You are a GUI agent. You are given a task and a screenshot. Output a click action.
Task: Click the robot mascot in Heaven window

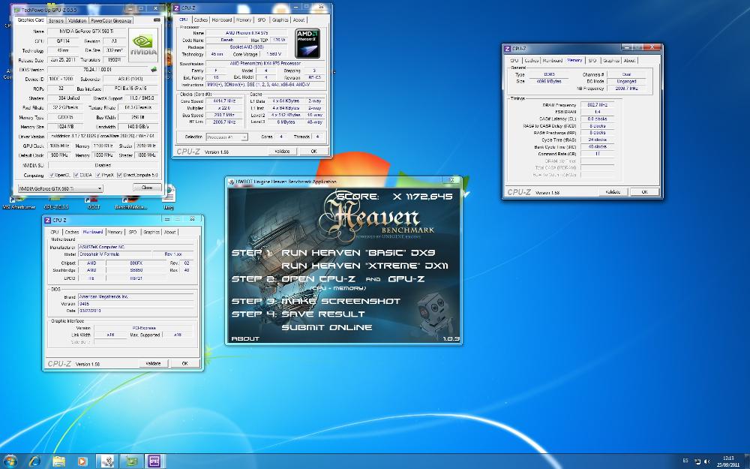coord(435,316)
